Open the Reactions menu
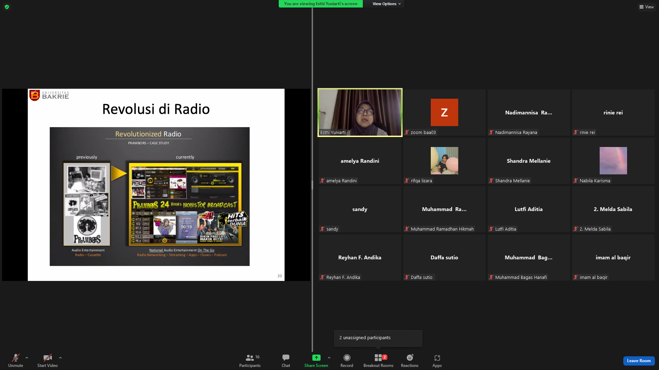Viewport: 659px width, 370px height. 409,360
